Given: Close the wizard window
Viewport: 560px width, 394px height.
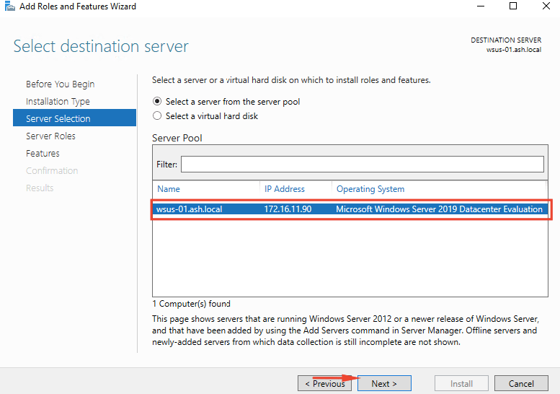Looking at the screenshot, I should [546, 6].
